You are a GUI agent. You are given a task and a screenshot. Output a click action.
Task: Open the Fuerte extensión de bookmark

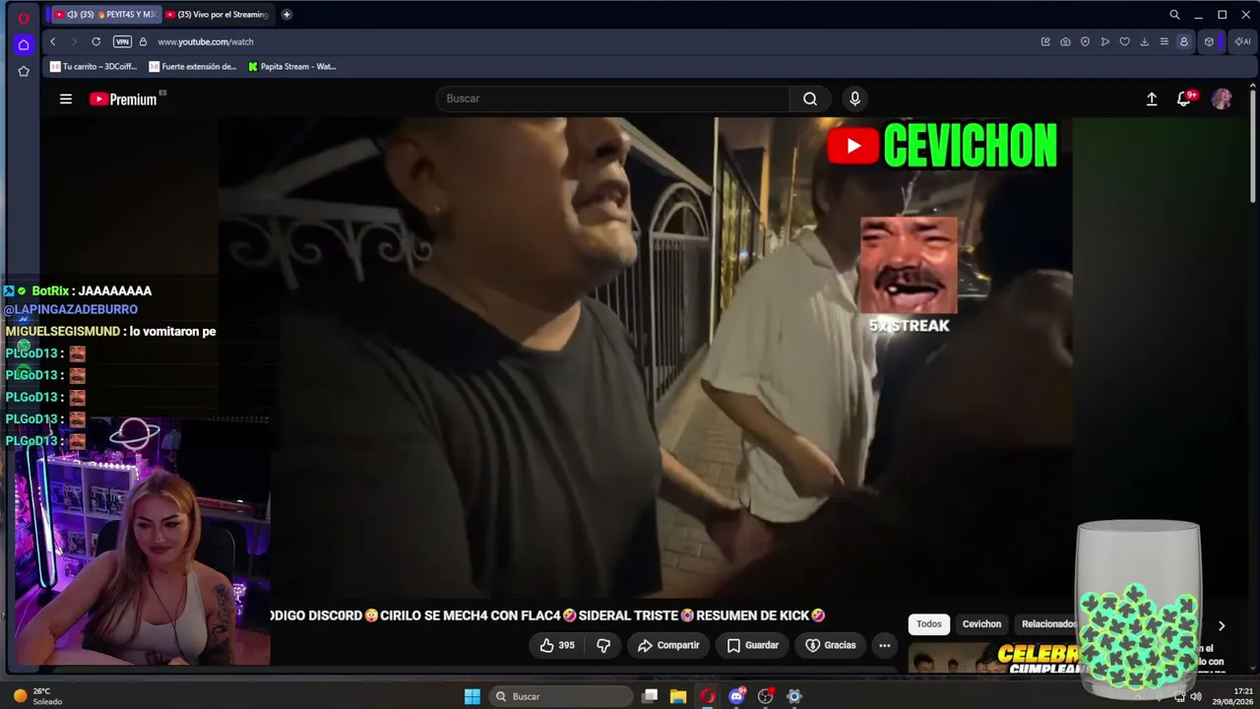(x=193, y=67)
